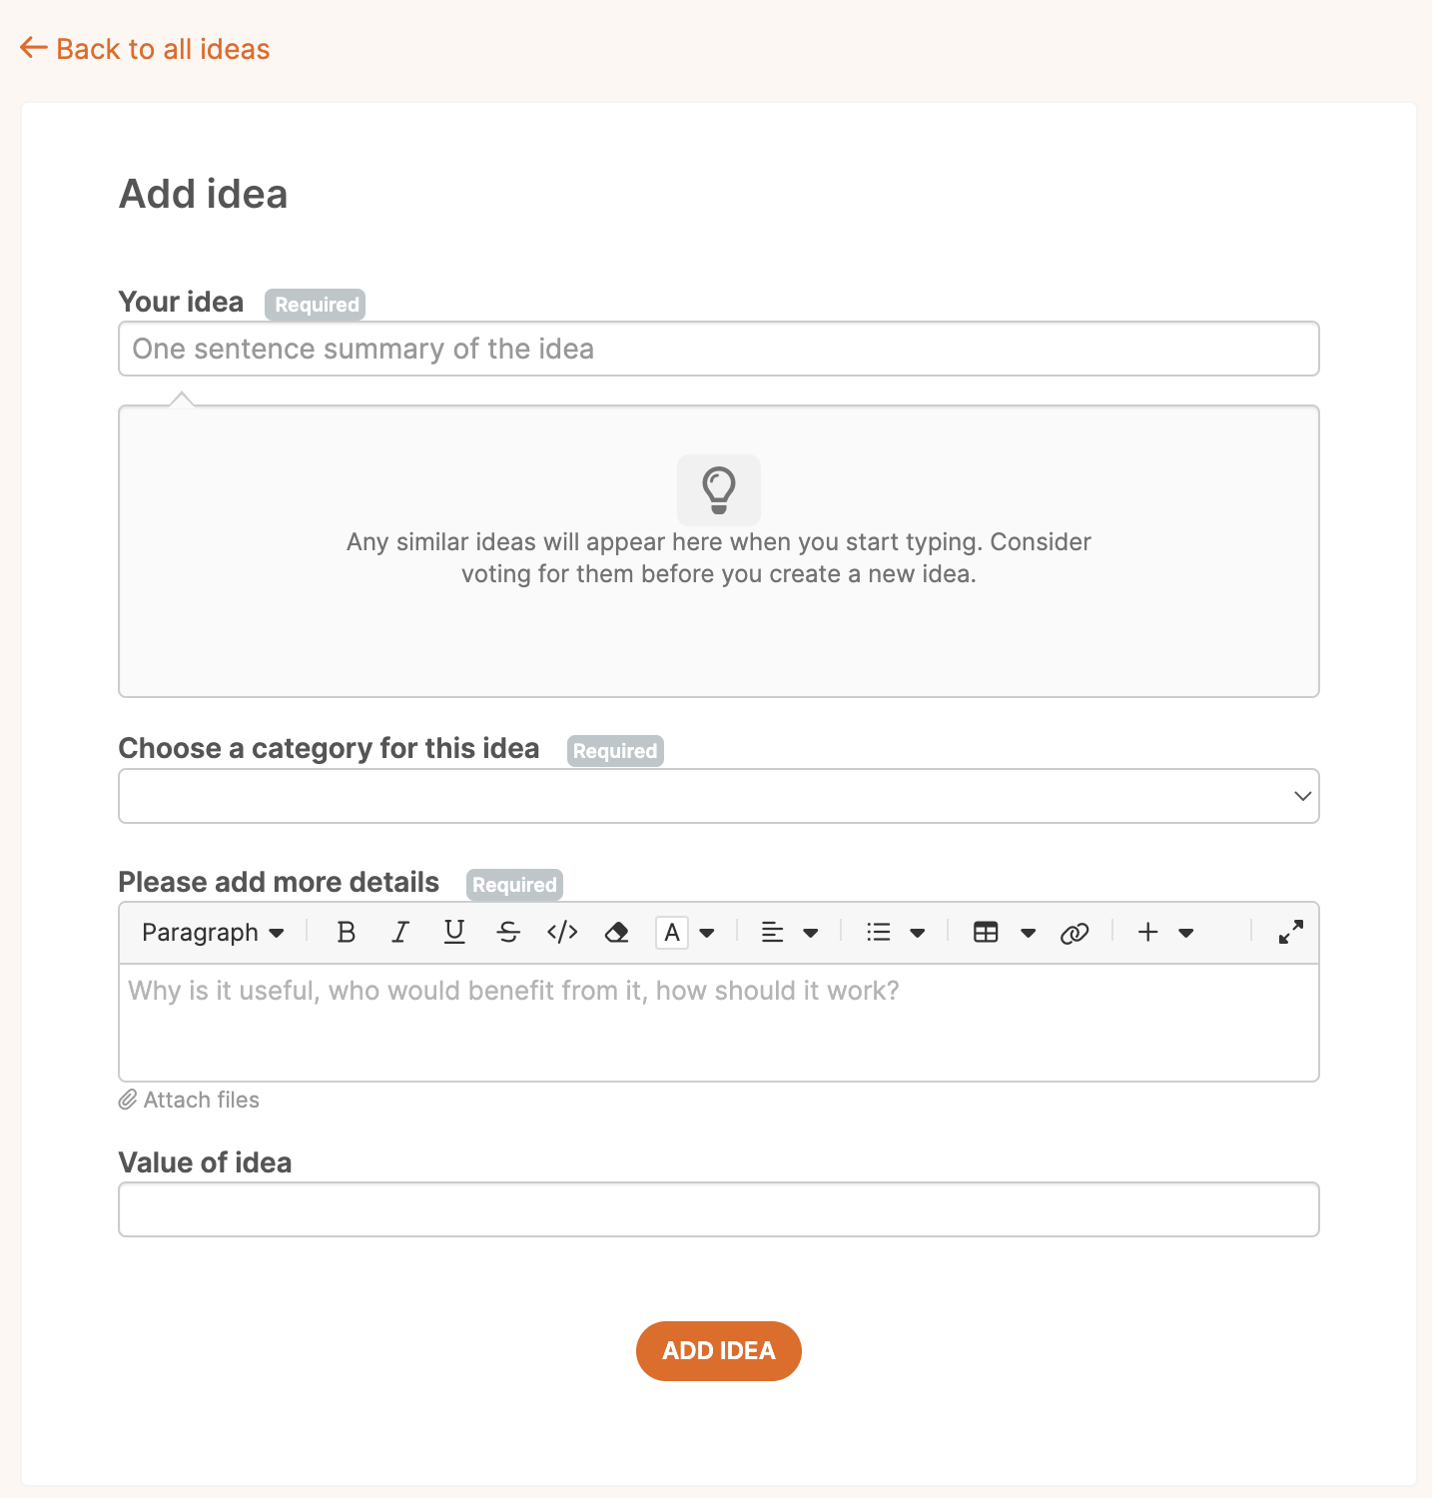Open the Paragraph style dropdown

213,932
